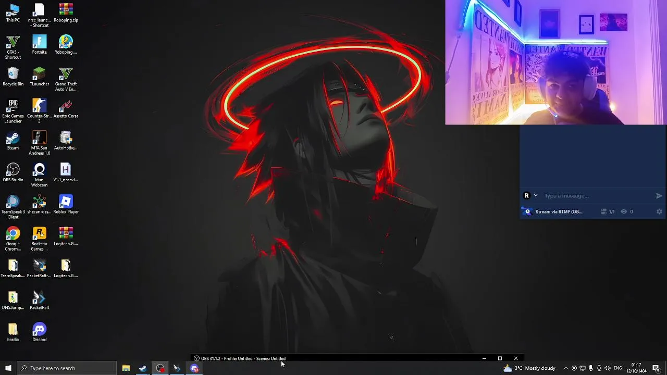Switch the ENG input language
Screen dimensions: 667x375
(618, 368)
